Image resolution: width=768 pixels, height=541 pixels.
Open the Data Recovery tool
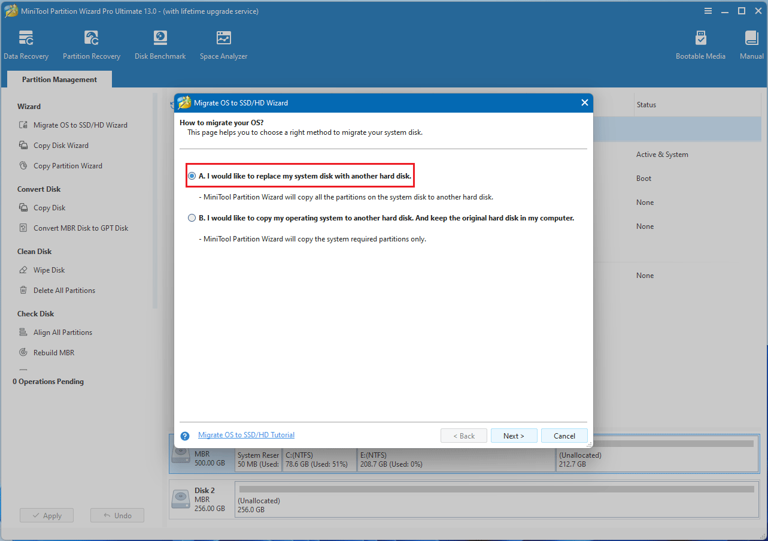click(x=26, y=43)
